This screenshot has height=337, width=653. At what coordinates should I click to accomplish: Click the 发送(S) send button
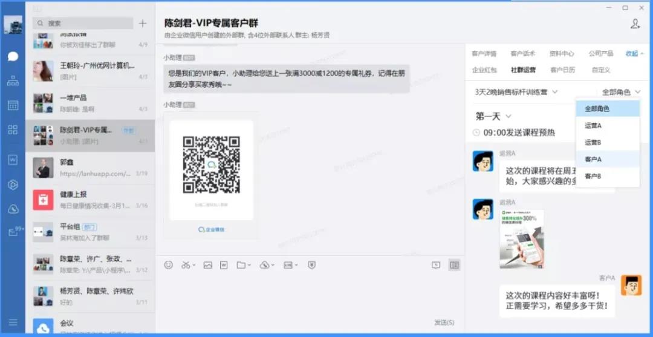[x=444, y=322]
